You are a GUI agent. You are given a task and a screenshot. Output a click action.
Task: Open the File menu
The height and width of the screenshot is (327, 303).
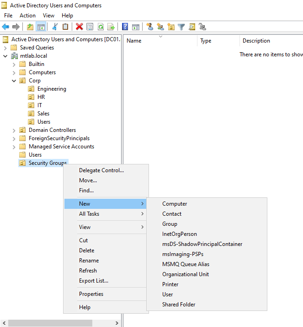(8, 16)
